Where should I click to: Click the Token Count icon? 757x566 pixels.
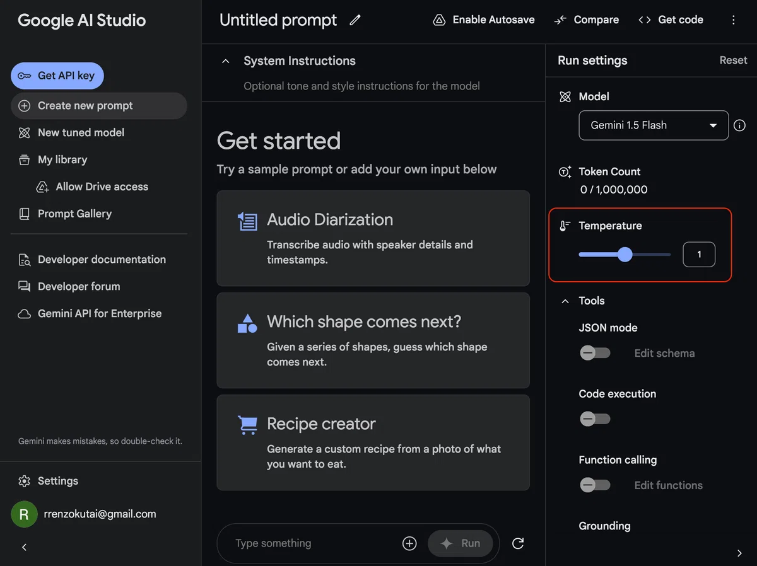(x=565, y=172)
